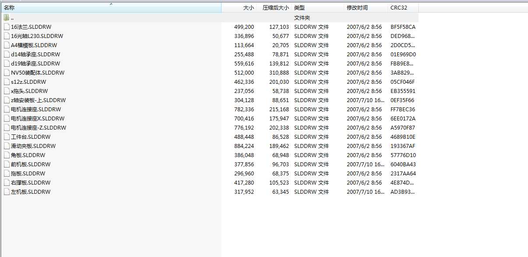Click the 文件夹 type label of parent row
The width and height of the screenshot is (528, 257).
tap(302, 17)
